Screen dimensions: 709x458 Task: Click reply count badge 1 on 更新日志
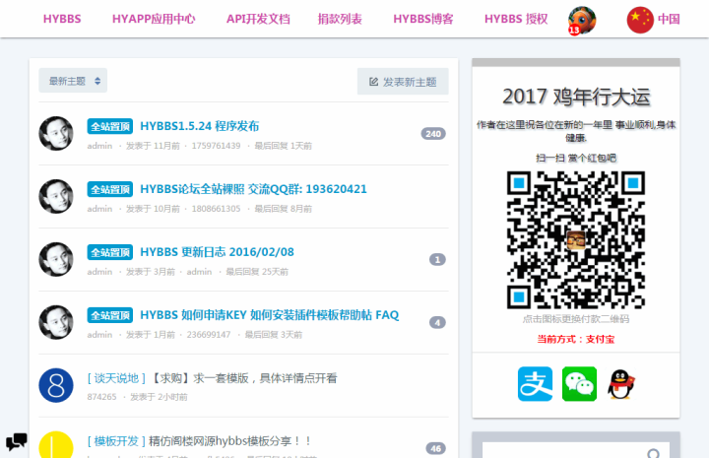pyautogui.click(x=437, y=259)
